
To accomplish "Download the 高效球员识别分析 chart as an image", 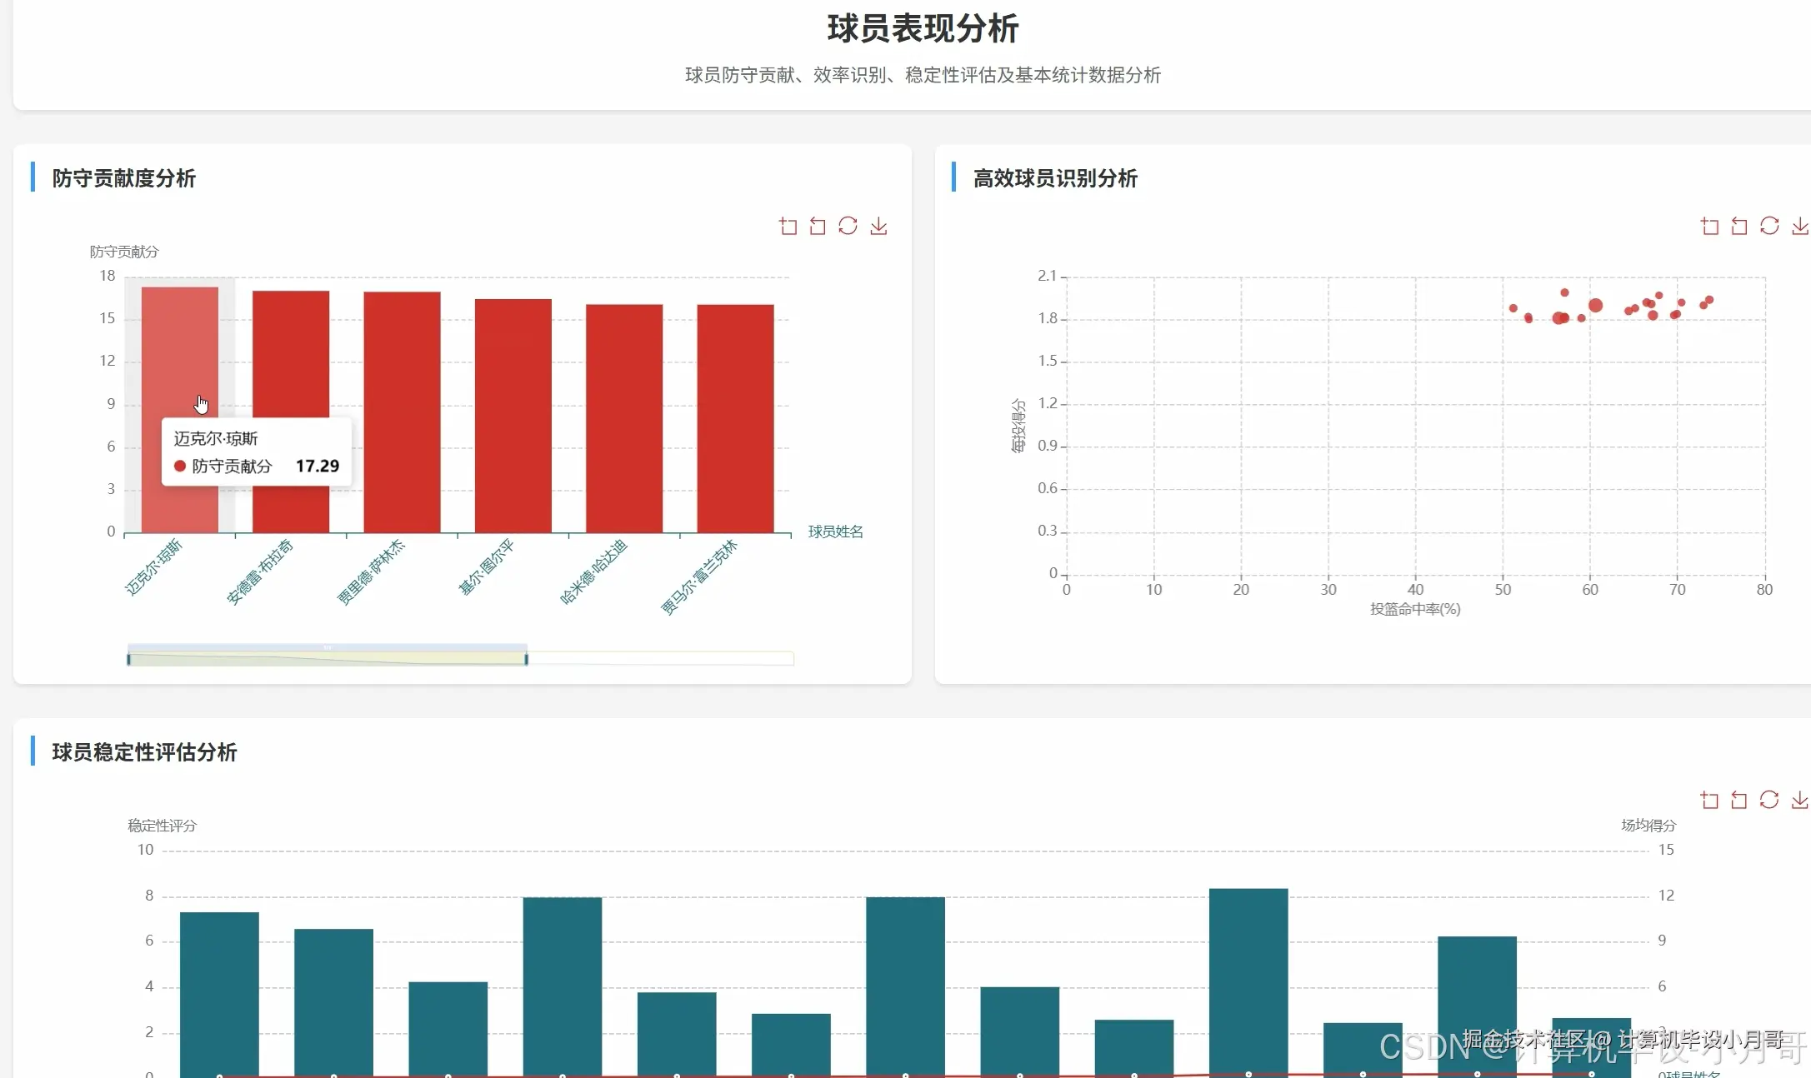I will (x=1800, y=226).
